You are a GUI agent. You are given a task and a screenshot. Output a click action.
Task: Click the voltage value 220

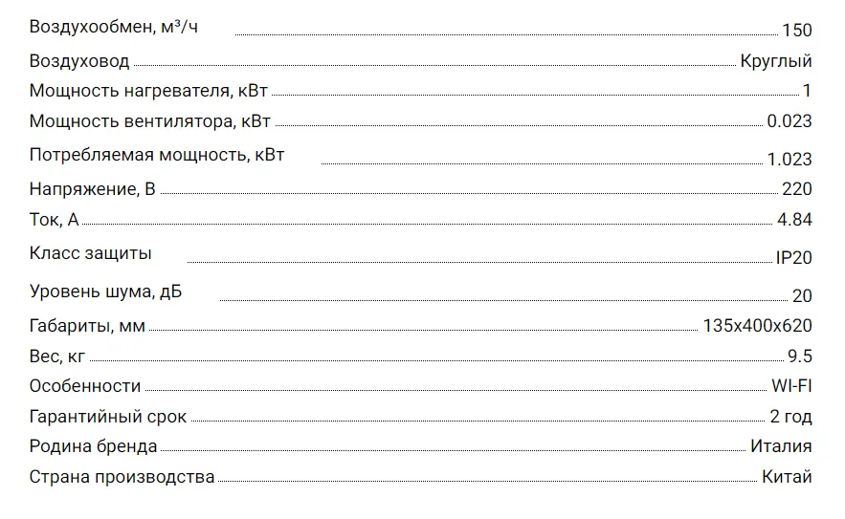click(797, 190)
